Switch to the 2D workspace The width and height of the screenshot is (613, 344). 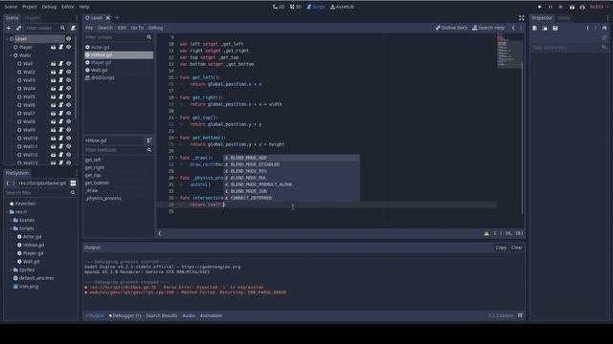coord(279,7)
